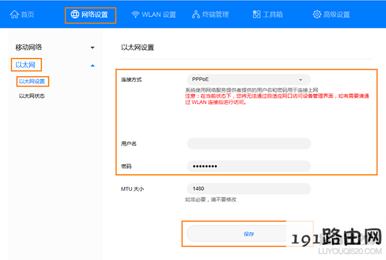Click the advanced settings gear icon
Image resolution: width=386 pixels, height=260 pixels.
[x=317, y=14]
